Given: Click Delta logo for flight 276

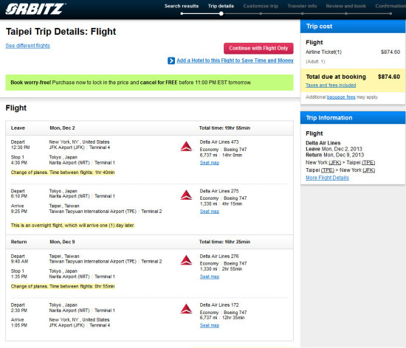Looking at the screenshot, I should coord(186,260).
